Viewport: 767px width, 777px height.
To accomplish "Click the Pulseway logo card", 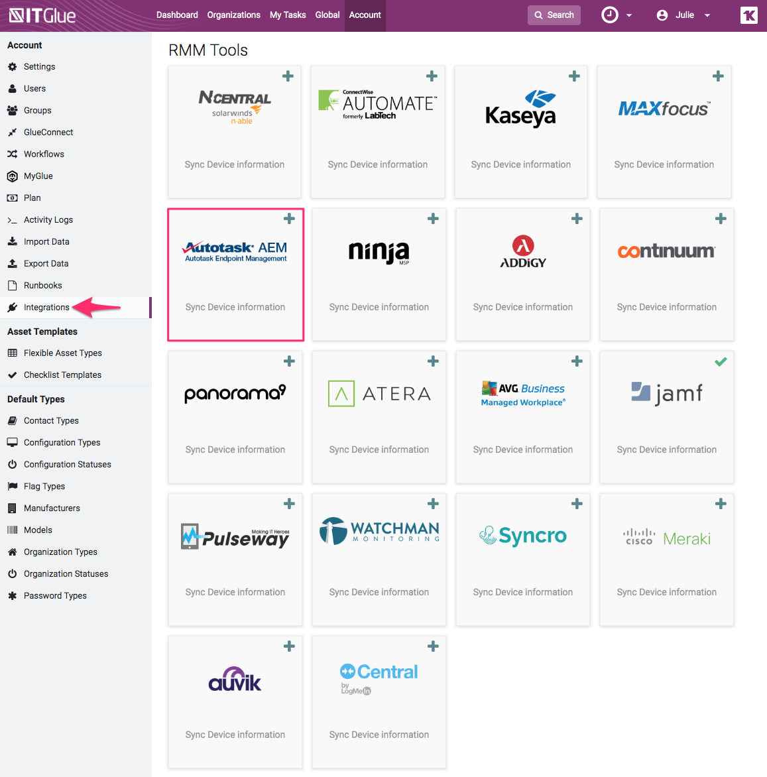I will tap(235, 560).
